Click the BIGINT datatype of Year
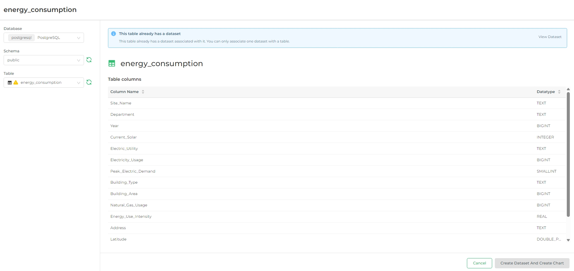The image size is (574, 271). (x=543, y=126)
